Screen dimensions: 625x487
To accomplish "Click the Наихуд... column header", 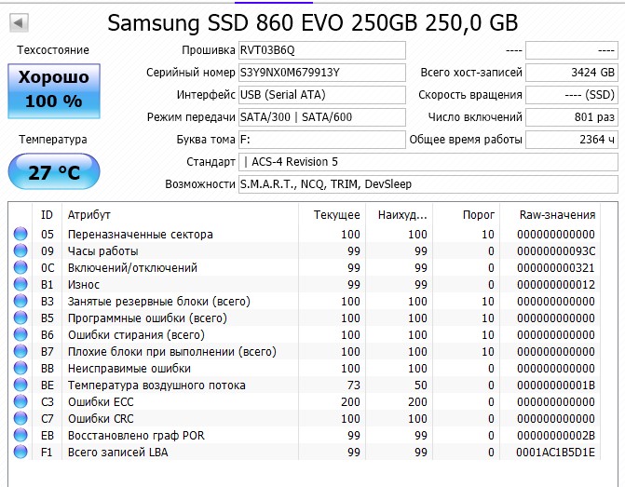I will pyautogui.click(x=399, y=215).
